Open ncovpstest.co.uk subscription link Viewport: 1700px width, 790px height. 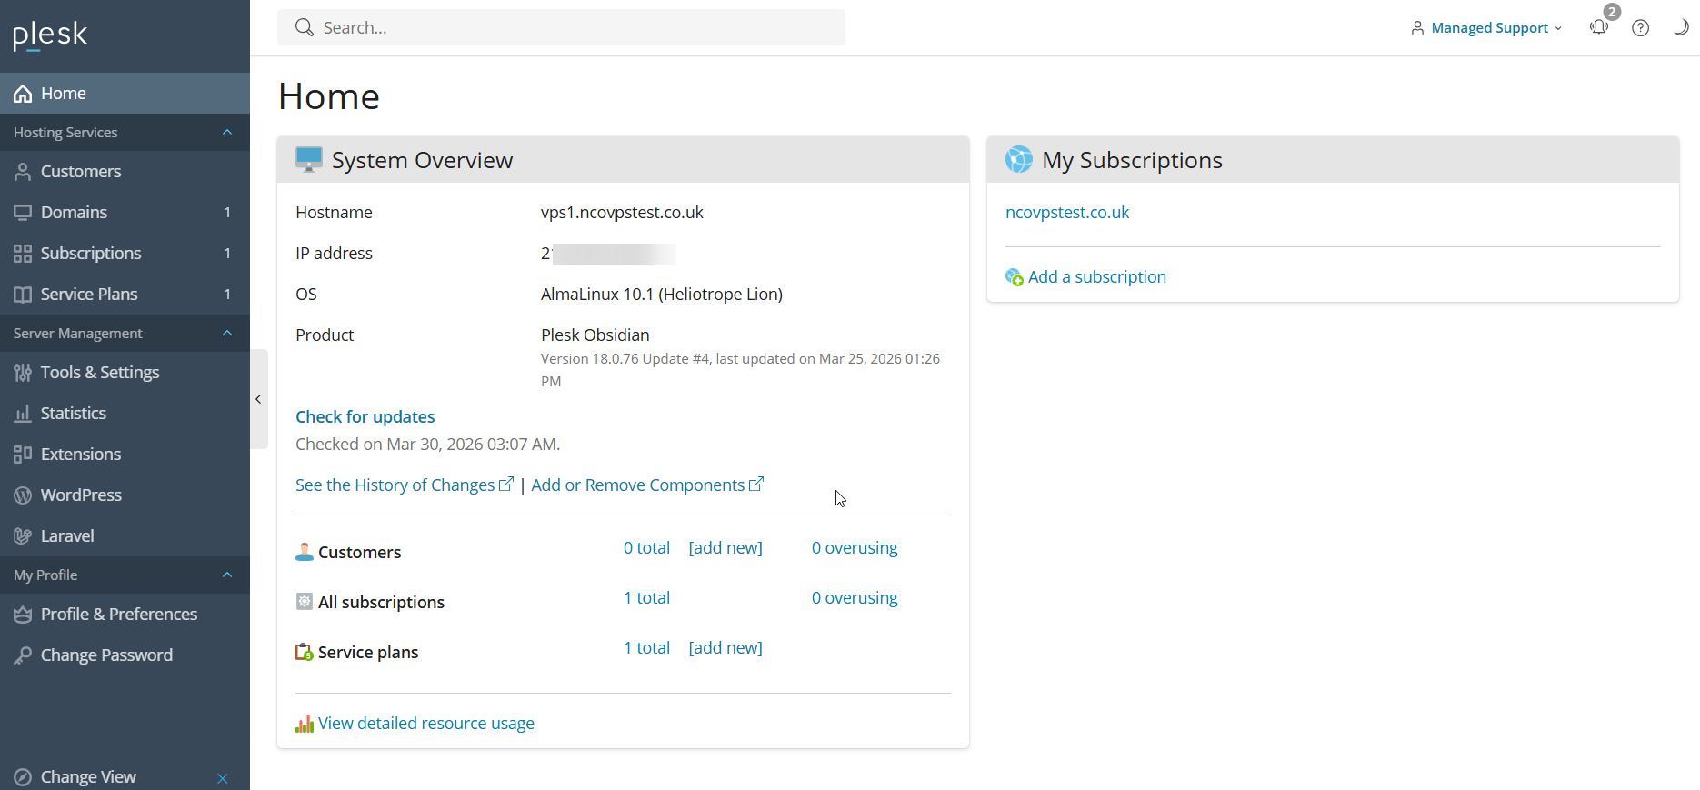(x=1067, y=213)
